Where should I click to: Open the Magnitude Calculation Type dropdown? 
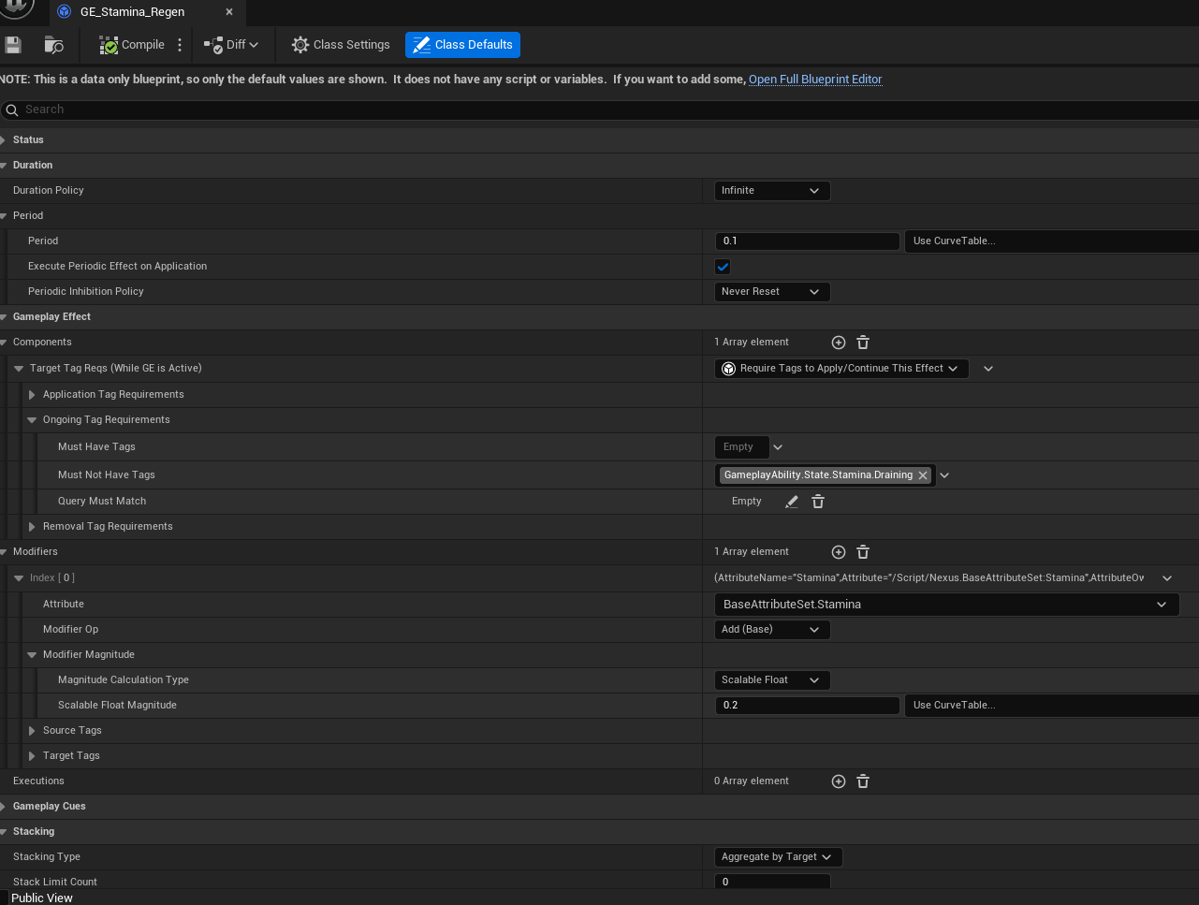click(772, 679)
